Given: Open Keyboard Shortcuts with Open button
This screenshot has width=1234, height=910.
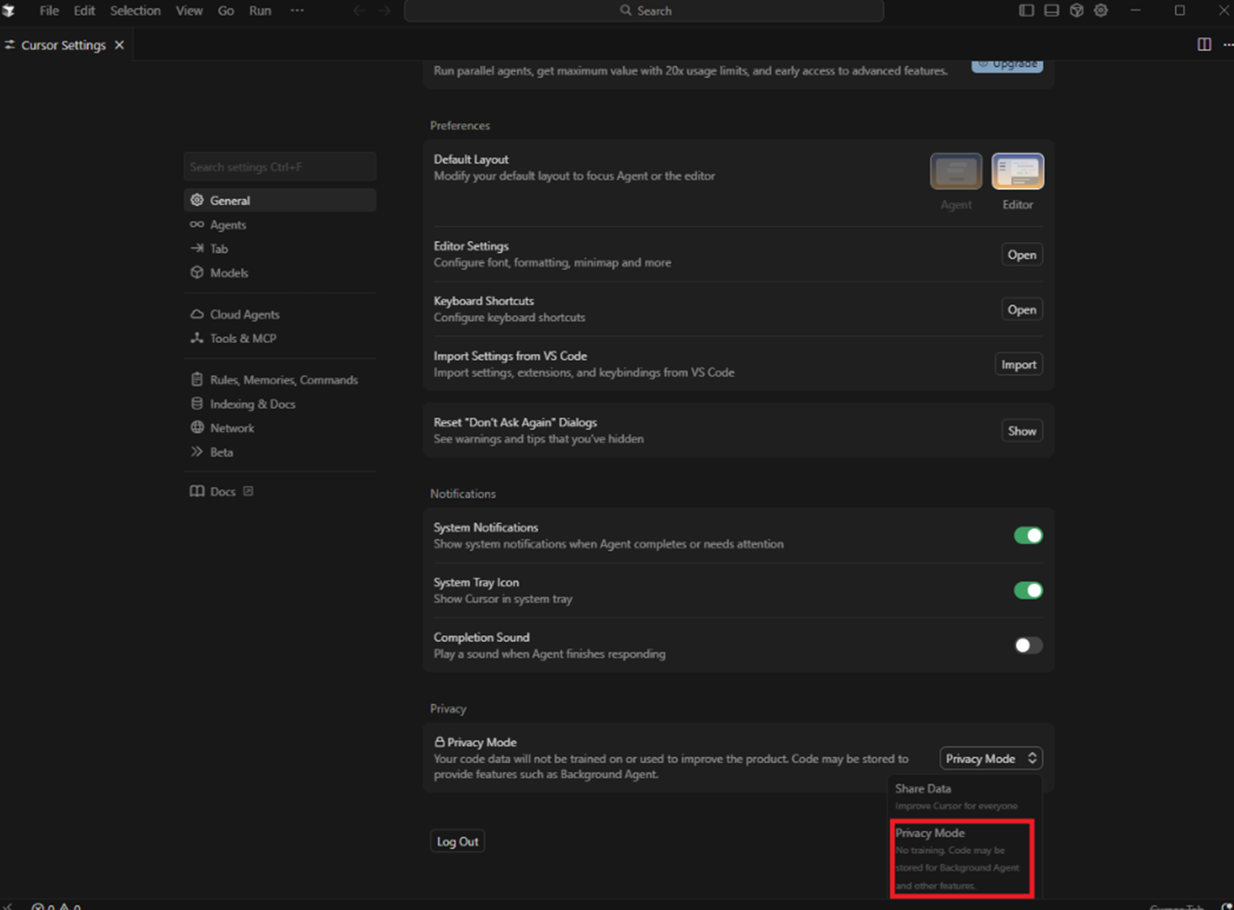Looking at the screenshot, I should point(1022,310).
